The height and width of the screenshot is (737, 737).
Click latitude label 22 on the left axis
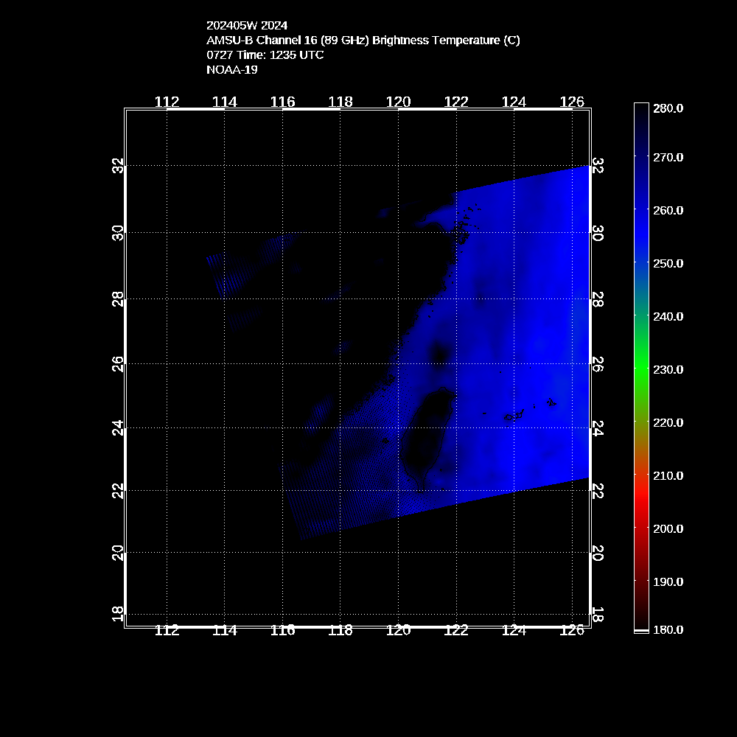(x=117, y=491)
